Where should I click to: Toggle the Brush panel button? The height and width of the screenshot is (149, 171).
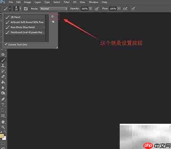(x=26, y=9)
